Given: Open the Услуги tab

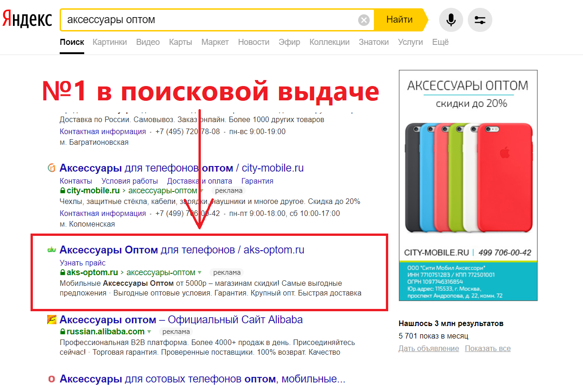Looking at the screenshot, I should 410,42.
